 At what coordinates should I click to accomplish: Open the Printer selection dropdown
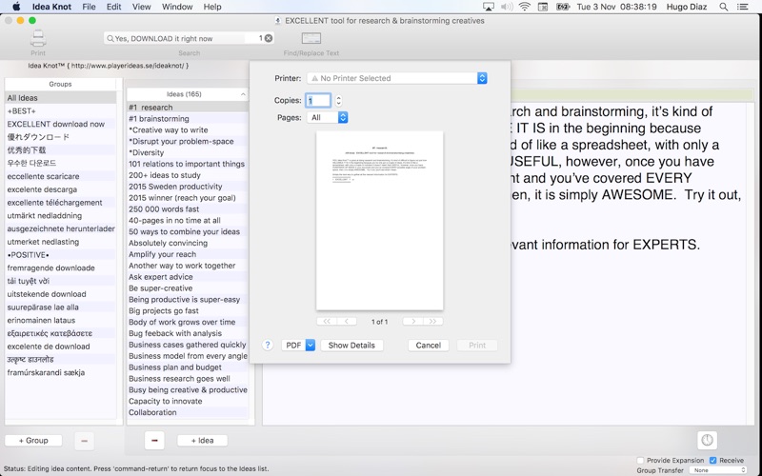click(x=396, y=78)
